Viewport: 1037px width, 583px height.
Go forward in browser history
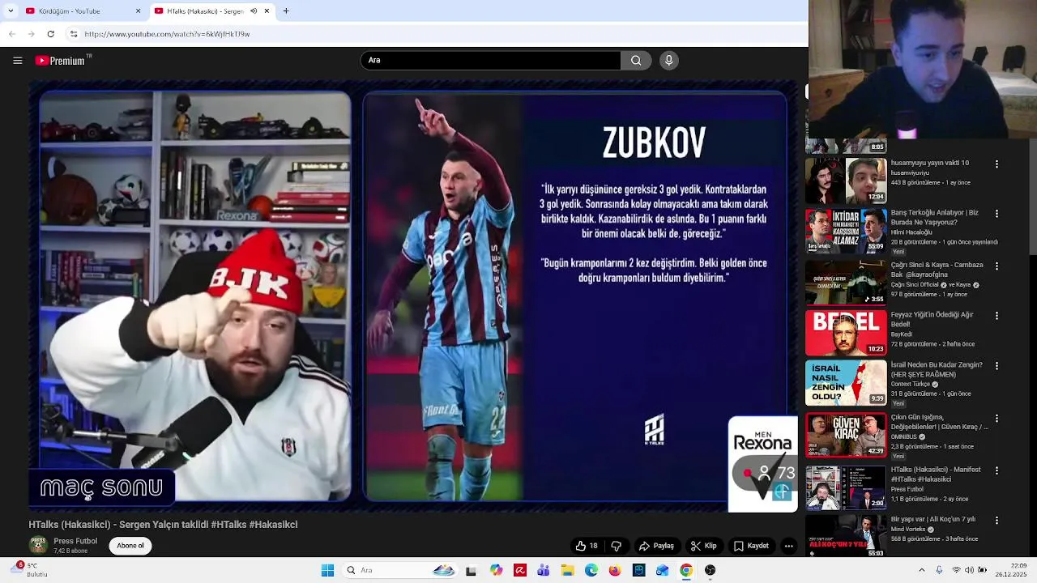31,34
